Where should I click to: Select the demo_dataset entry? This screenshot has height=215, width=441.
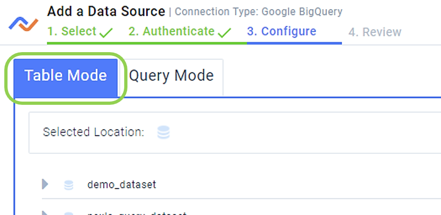click(122, 185)
